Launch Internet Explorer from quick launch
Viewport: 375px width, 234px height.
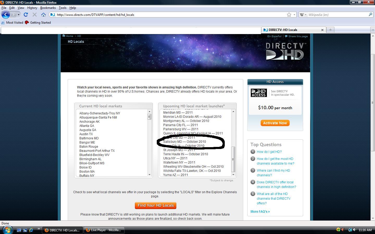pyautogui.click(x=31, y=230)
